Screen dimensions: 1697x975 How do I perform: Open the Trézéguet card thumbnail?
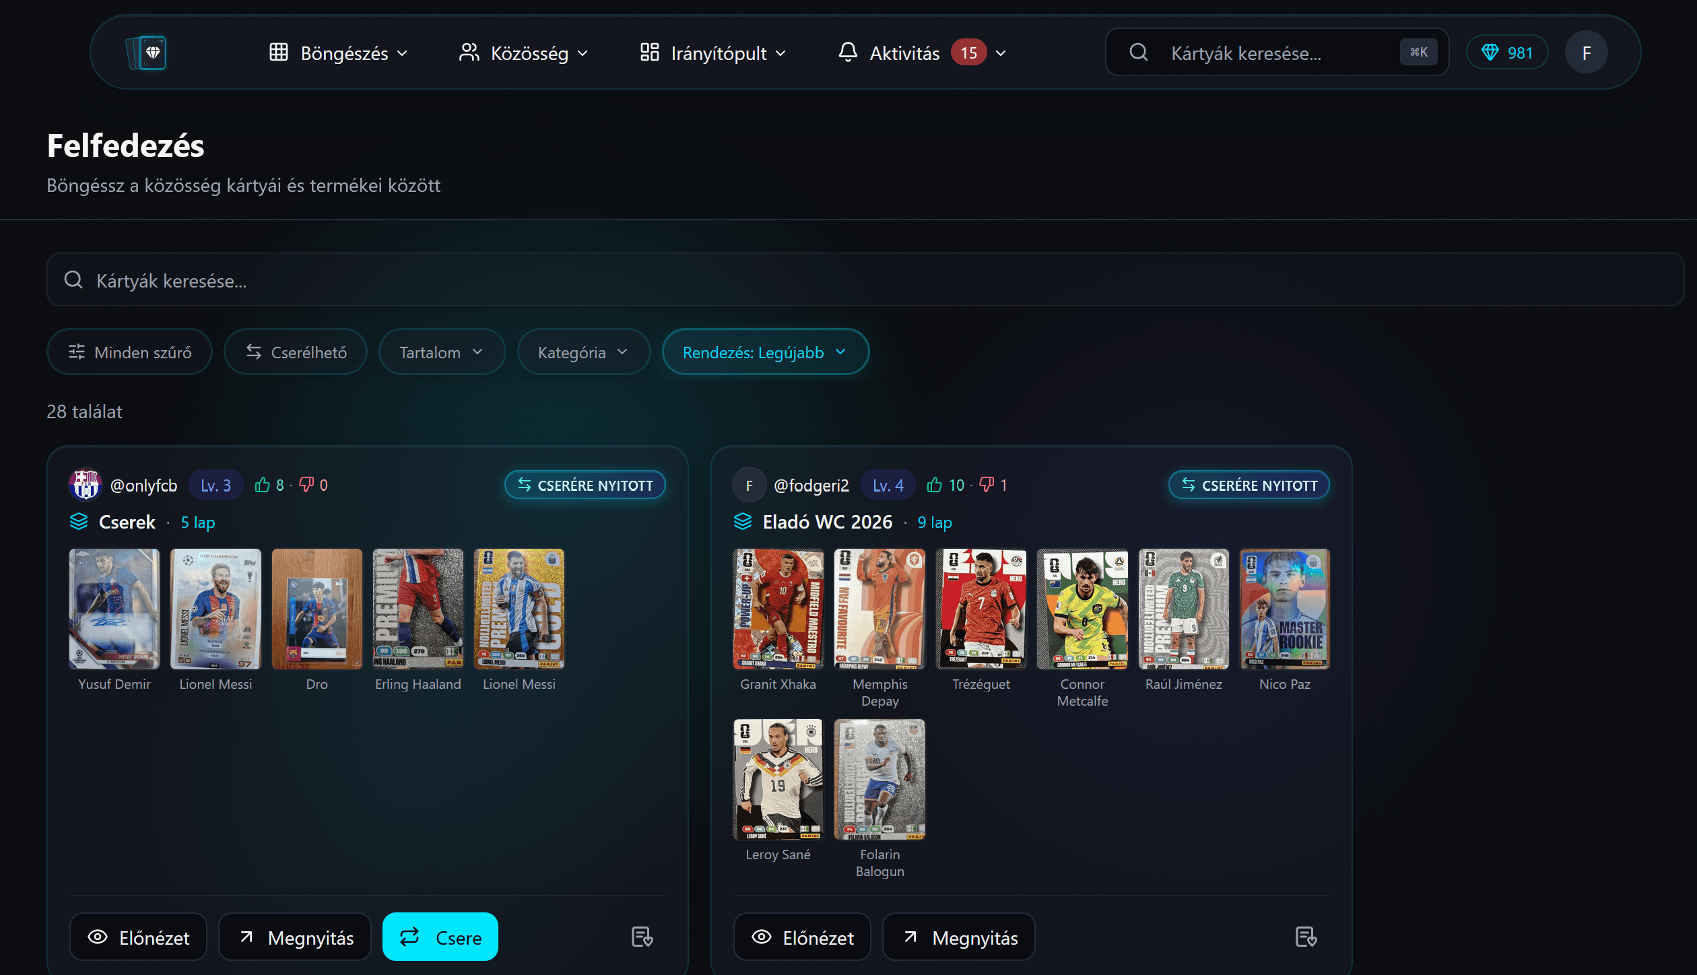(981, 609)
